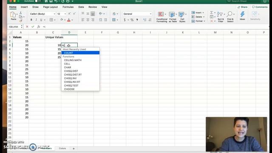
Task: Open the Review tab
Action: 93,7
